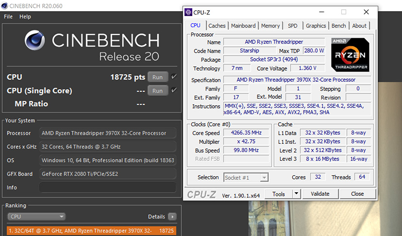
Task: Select the CPU tab in CPU-Z
Action: 195,25
